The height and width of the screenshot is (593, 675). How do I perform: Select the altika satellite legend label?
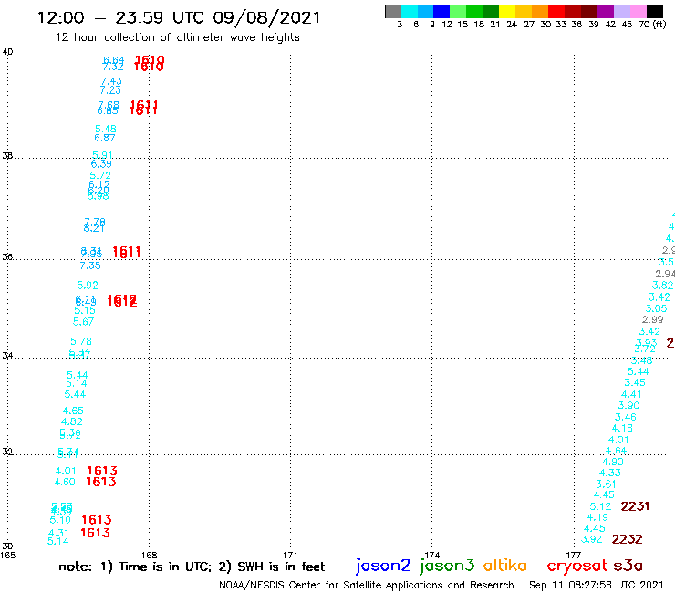(x=504, y=566)
